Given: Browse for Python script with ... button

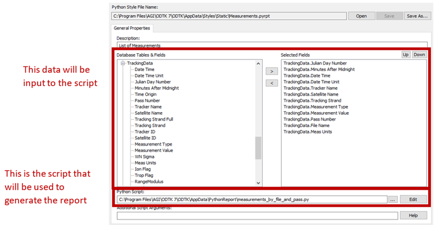Looking at the screenshot, I should tap(392, 200).
